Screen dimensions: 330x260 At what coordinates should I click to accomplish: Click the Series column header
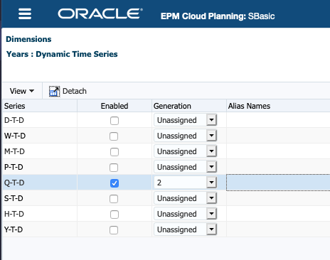coord(40,106)
